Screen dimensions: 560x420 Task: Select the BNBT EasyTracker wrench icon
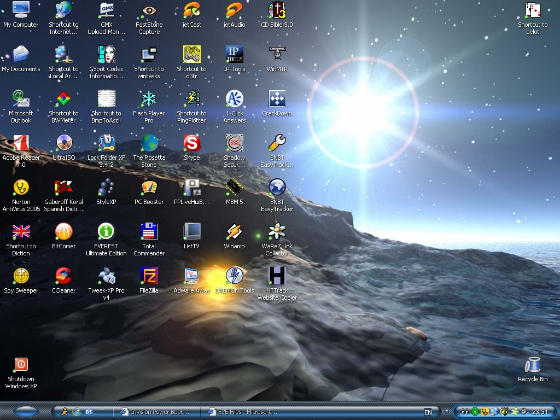click(277, 143)
